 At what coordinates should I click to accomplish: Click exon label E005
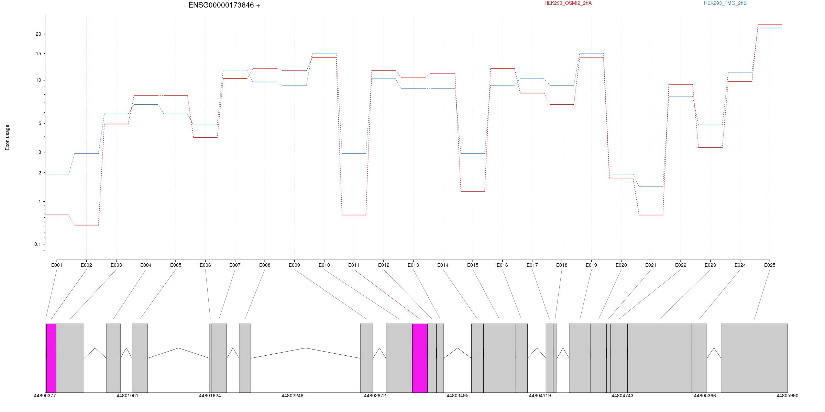pyautogui.click(x=176, y=265)
